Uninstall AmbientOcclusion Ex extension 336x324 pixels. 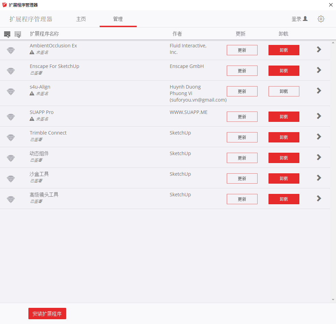(284, 50)
